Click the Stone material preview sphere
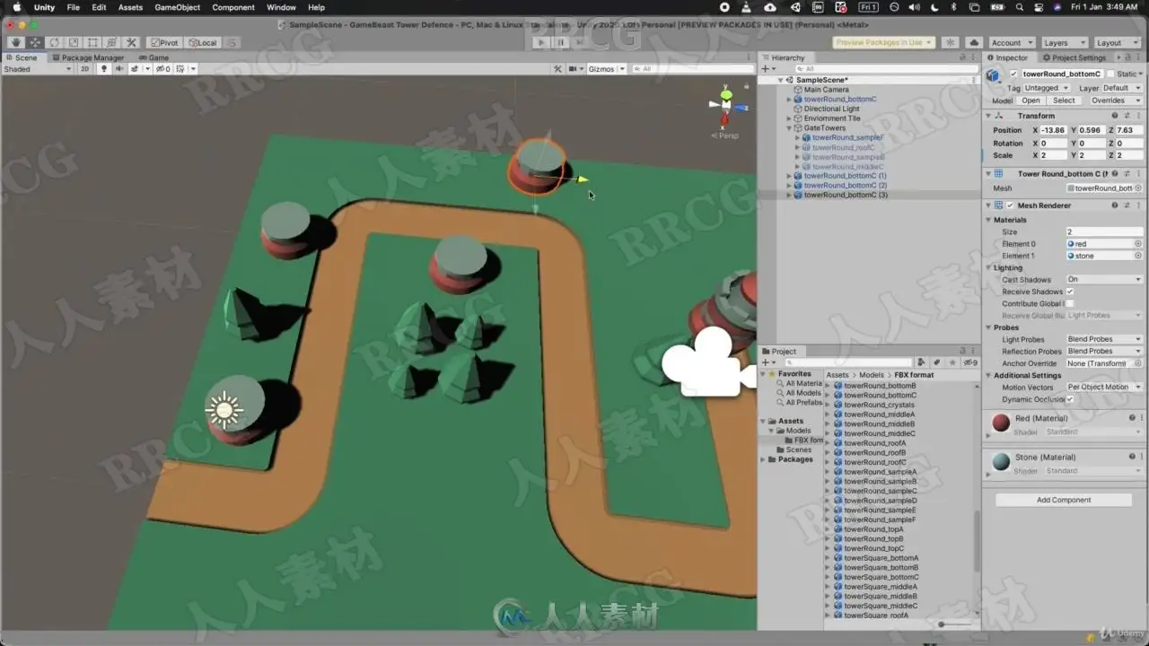The width and height of the screenshot is (1149, 646). click(x=1001, y=461)
